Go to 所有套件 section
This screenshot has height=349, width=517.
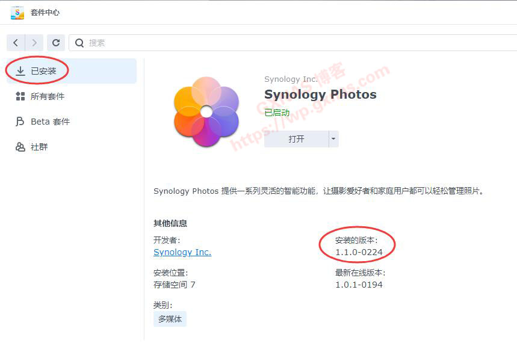48,96
